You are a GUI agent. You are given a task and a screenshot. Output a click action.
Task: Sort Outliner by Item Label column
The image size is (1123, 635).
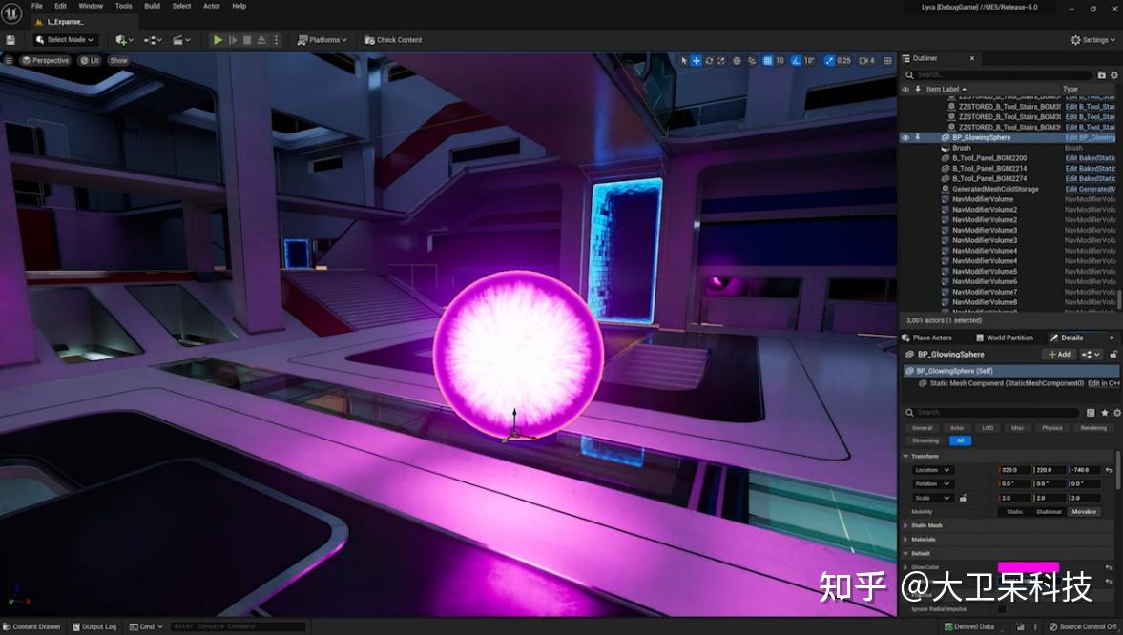click(946, 90)
